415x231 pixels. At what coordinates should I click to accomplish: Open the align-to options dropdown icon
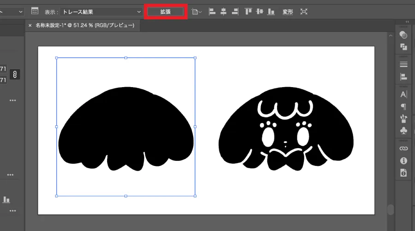196,12
